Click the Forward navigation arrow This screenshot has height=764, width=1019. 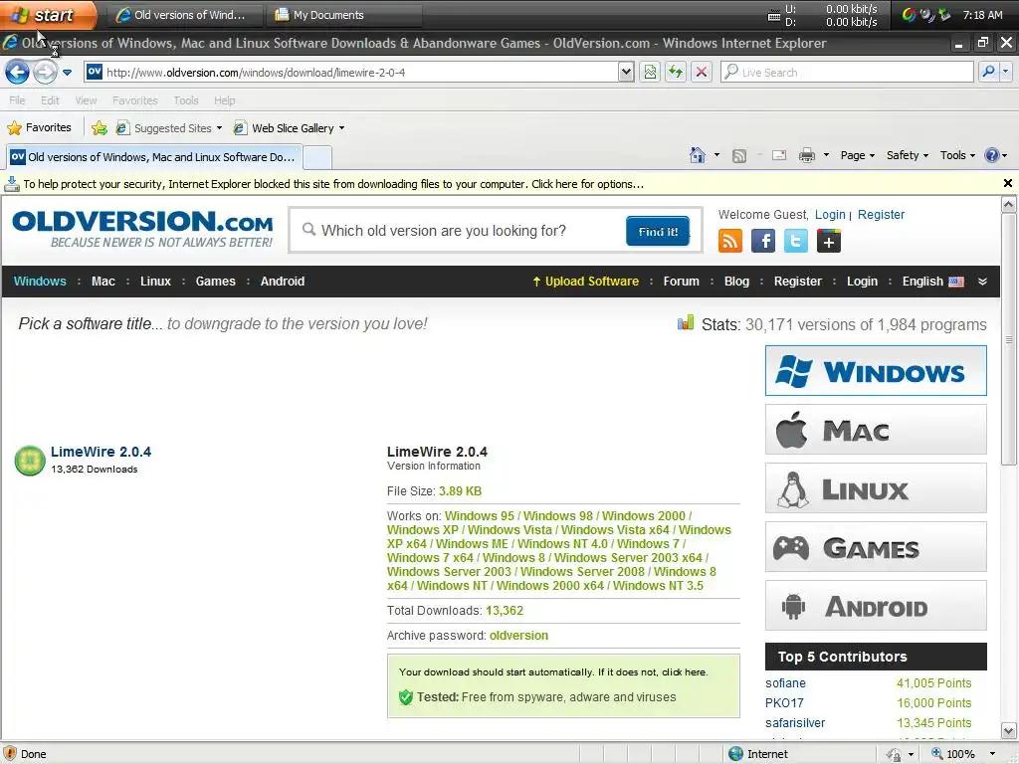click(45, 72)
